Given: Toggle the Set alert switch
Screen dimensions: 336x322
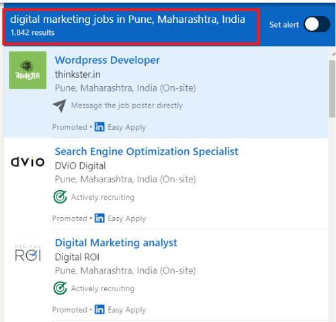Looking at the screenshot, I should 317,24.
